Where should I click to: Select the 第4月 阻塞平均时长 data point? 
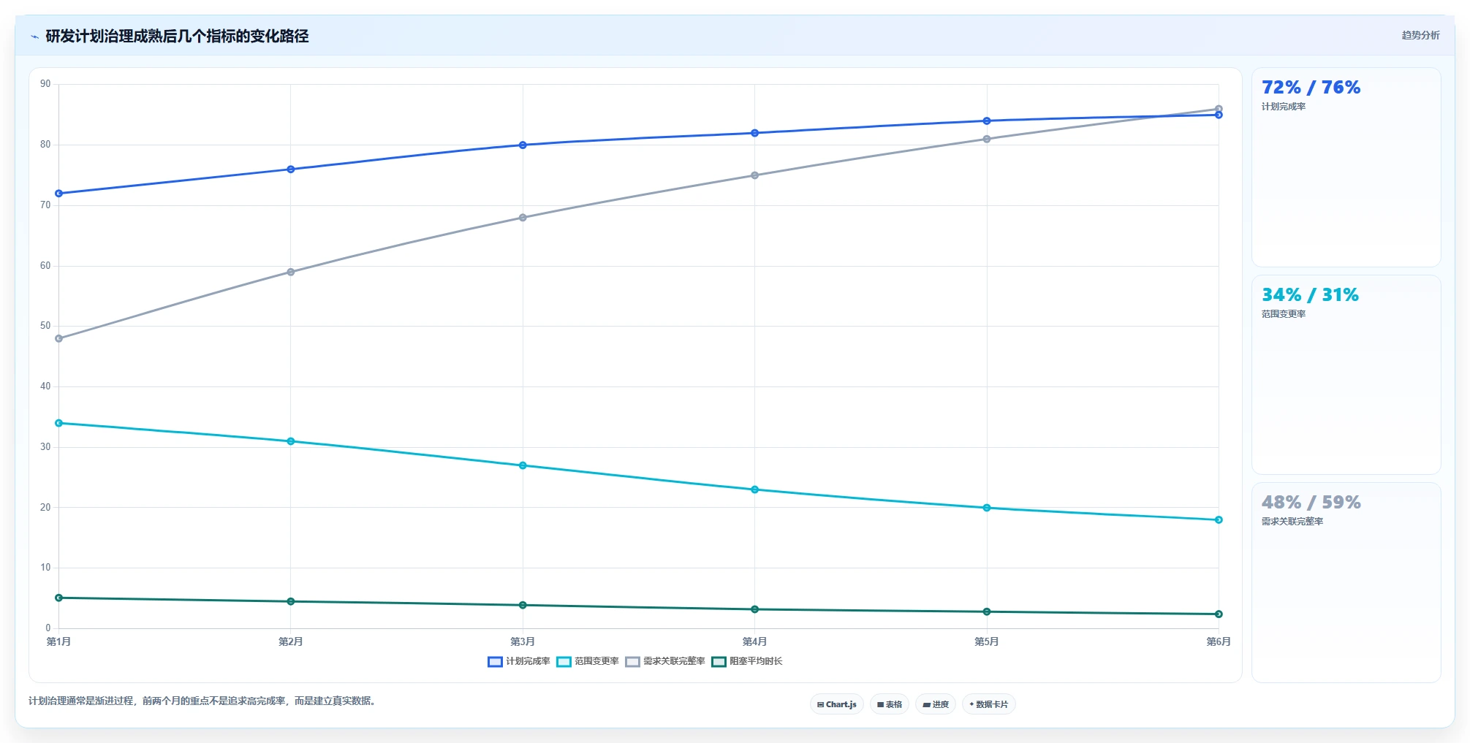[755, 609]
